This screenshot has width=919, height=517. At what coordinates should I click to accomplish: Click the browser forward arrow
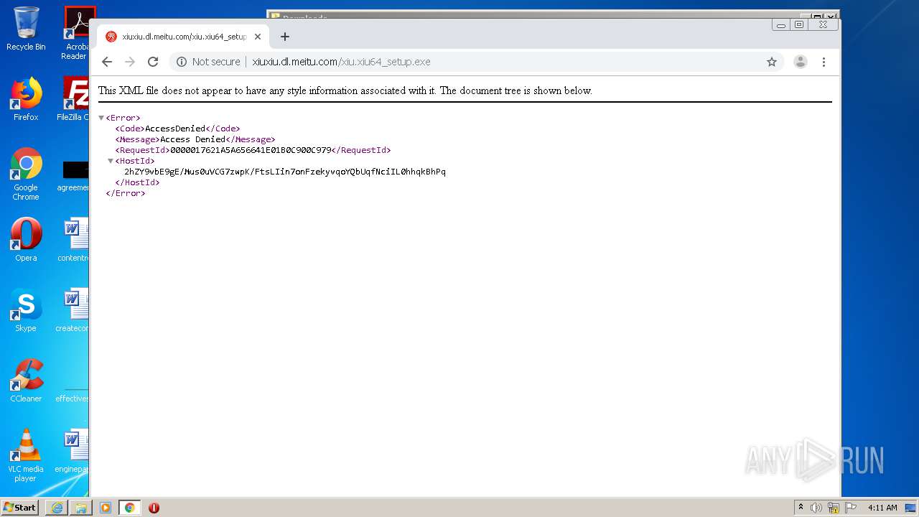pyautogui.click(x=130, y=62)
